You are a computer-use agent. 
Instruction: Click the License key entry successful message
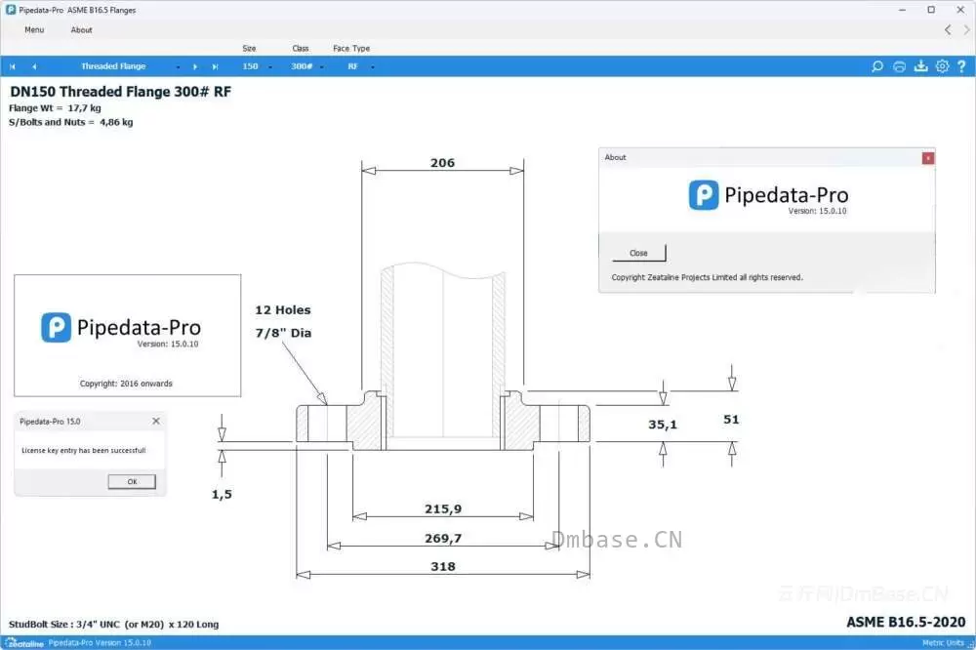(x=83, y=450)
